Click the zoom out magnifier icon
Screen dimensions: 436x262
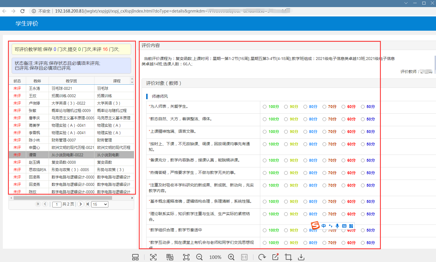[199, 257]
